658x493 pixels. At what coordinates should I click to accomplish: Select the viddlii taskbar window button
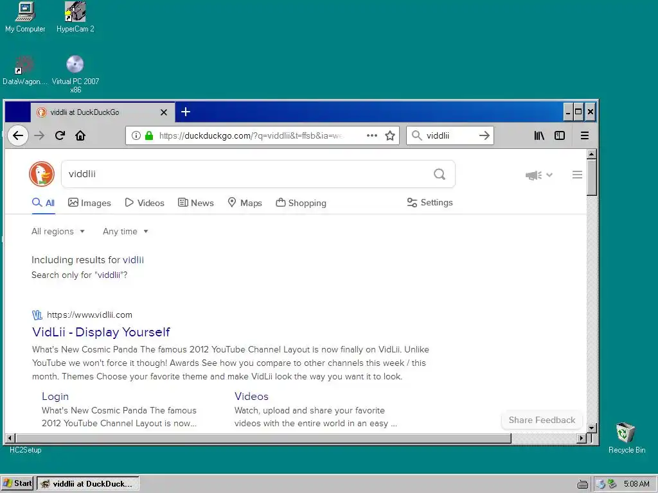[87, 483]
